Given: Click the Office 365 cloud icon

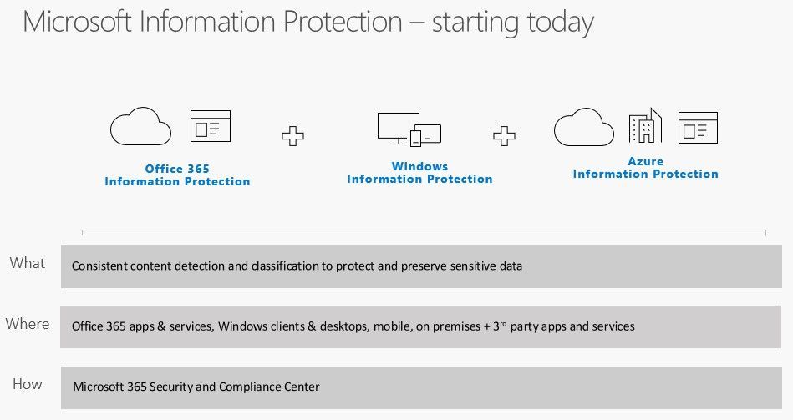Looking at the screenshot, I should tap(140, 127).
